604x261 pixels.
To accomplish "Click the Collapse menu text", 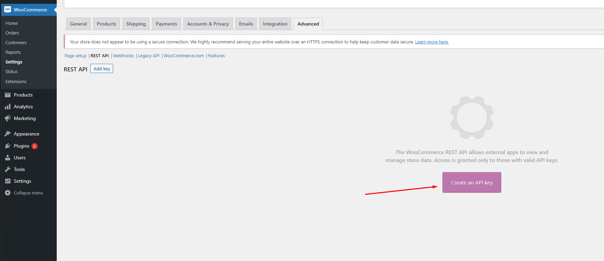I will tap(28, 193).
